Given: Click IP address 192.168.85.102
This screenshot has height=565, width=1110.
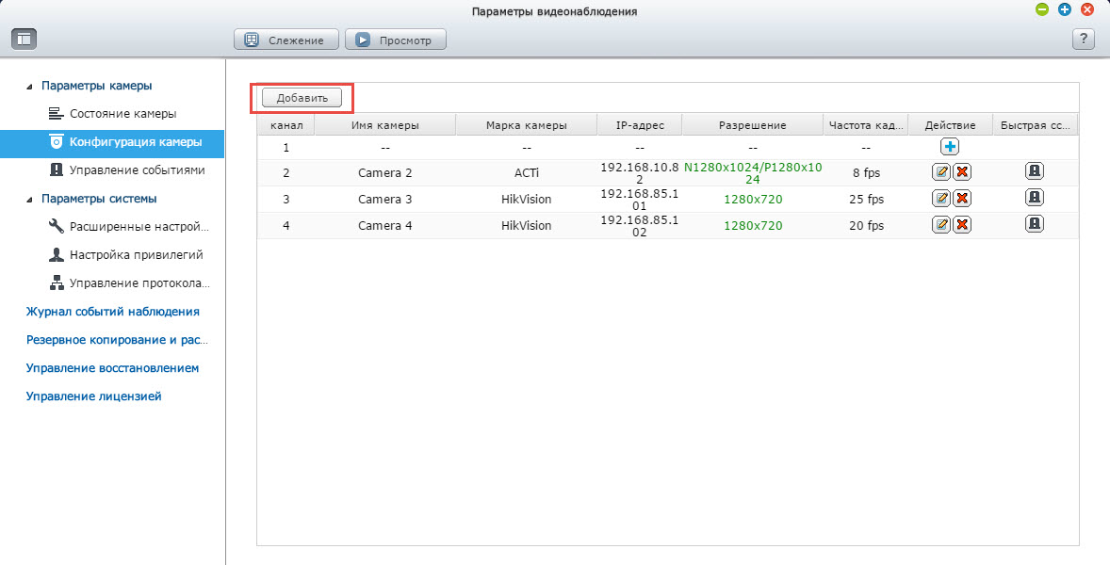Looking at the screenshot, I should coord(640,226).
